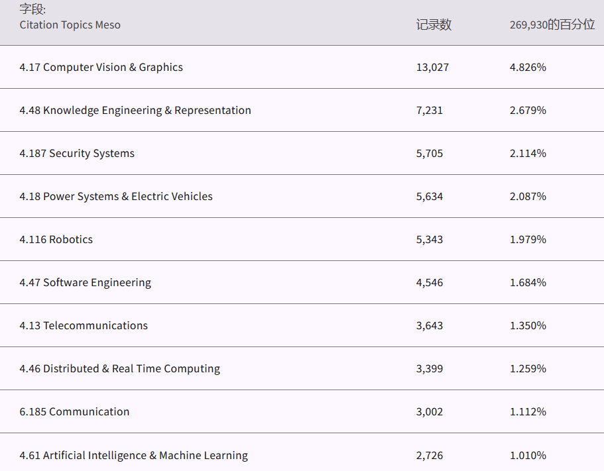This screenshot has width=604, height=471.
Task: Pick the 4.116 Robotics topic row
Action: (x=56, y=239)
